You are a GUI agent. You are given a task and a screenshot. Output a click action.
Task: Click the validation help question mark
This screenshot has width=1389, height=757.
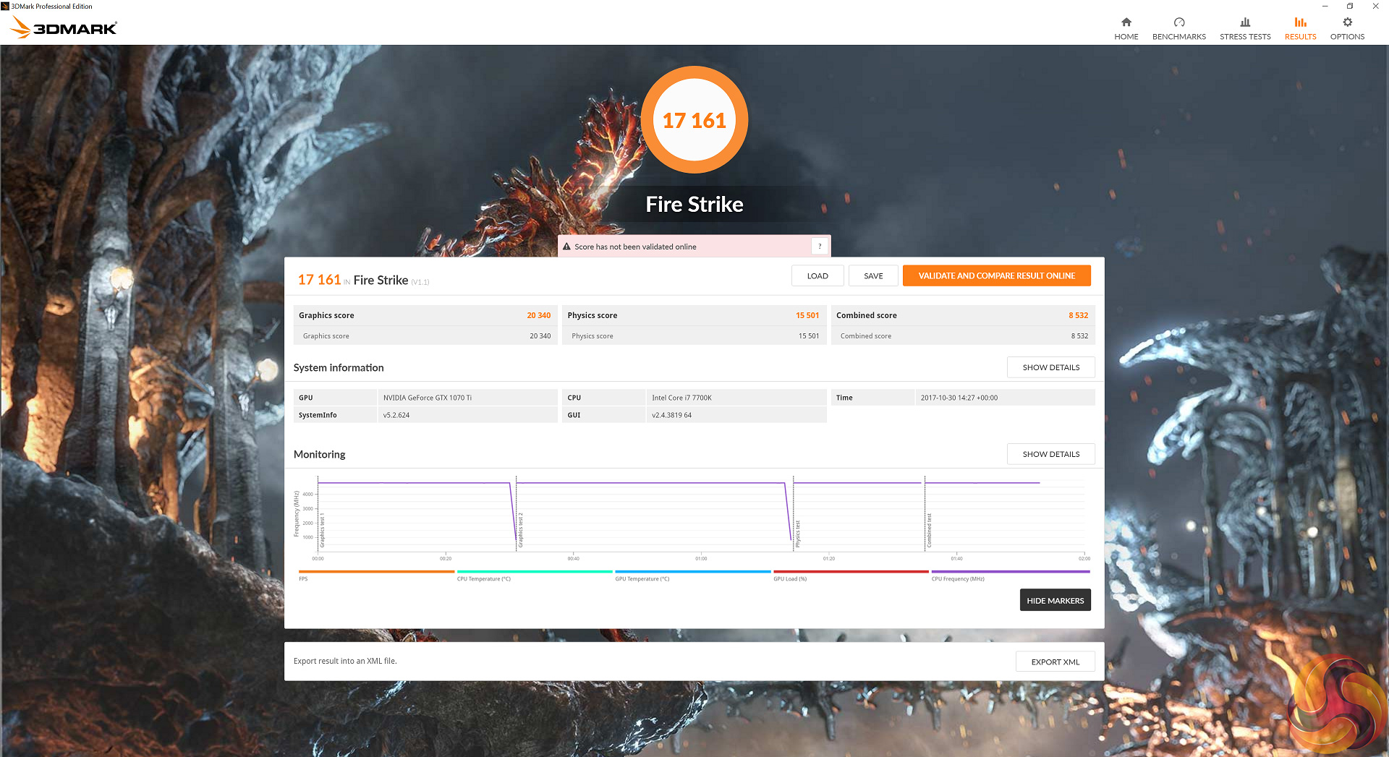click(x=819, y=247)
